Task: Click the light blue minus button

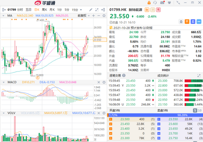Action: point(199,22)
